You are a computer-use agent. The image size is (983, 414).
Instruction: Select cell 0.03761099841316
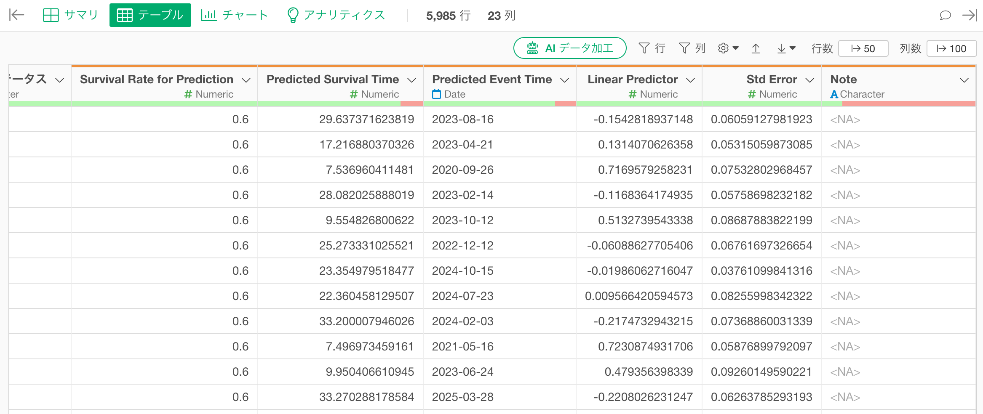(x=761, y=271)
